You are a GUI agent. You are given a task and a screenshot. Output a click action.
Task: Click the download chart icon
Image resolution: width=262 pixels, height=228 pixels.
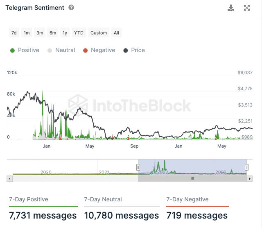coord(231,8)
